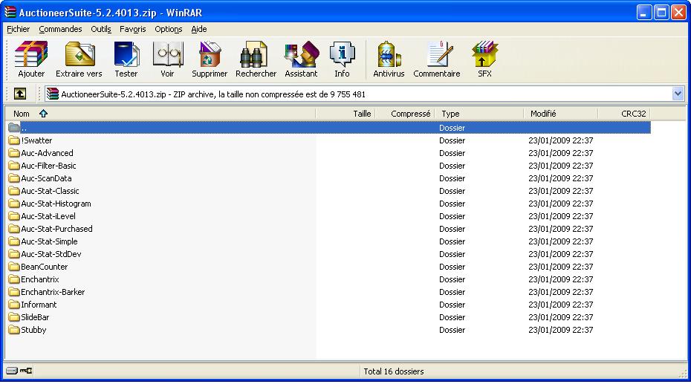This screenshot has width=691, height=390.
Task: Open the Options menu
Action: pyautogui.click(x=169, y=29)
